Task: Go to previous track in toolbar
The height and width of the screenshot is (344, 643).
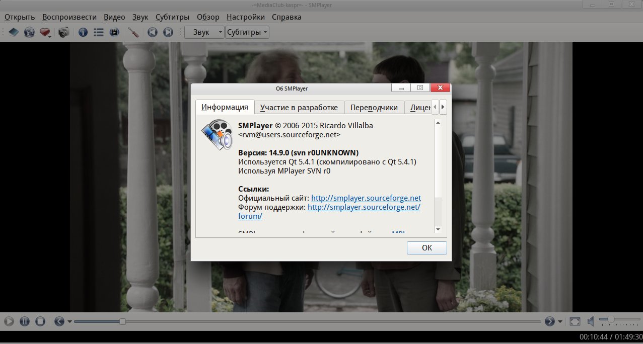Action: 152,32
